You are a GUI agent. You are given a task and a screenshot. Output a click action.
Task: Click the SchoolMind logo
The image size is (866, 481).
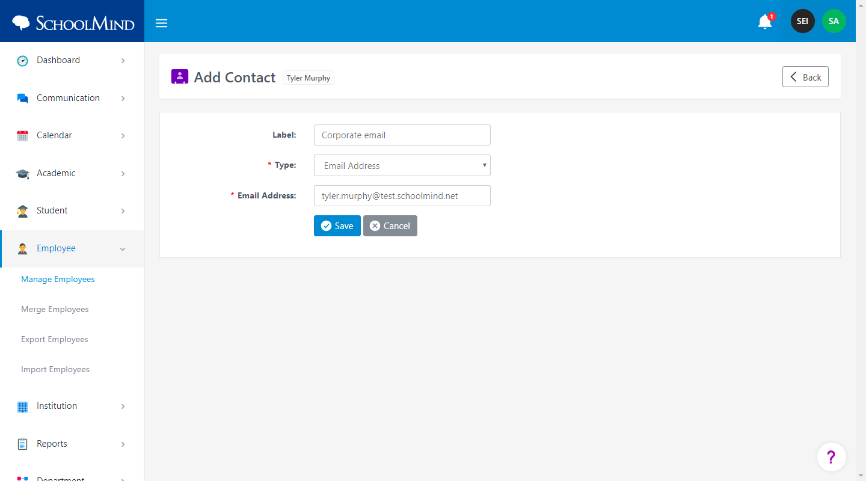pos(73,23)
